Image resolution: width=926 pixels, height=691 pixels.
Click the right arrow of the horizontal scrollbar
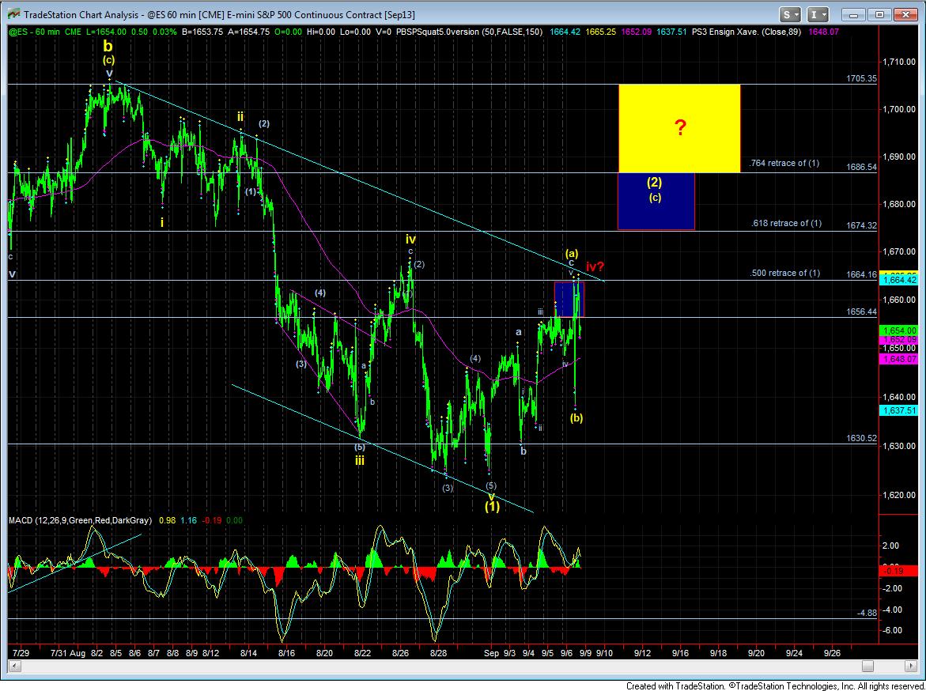[x=910, y=666]
